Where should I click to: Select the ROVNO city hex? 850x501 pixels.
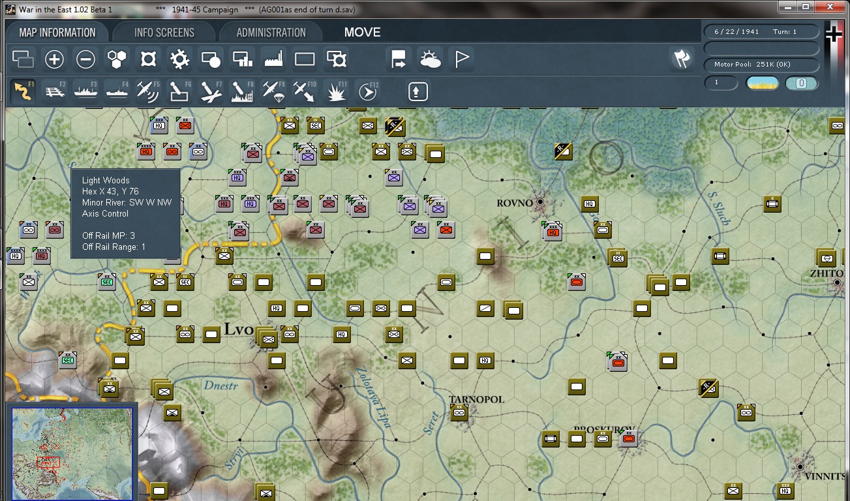539,203
